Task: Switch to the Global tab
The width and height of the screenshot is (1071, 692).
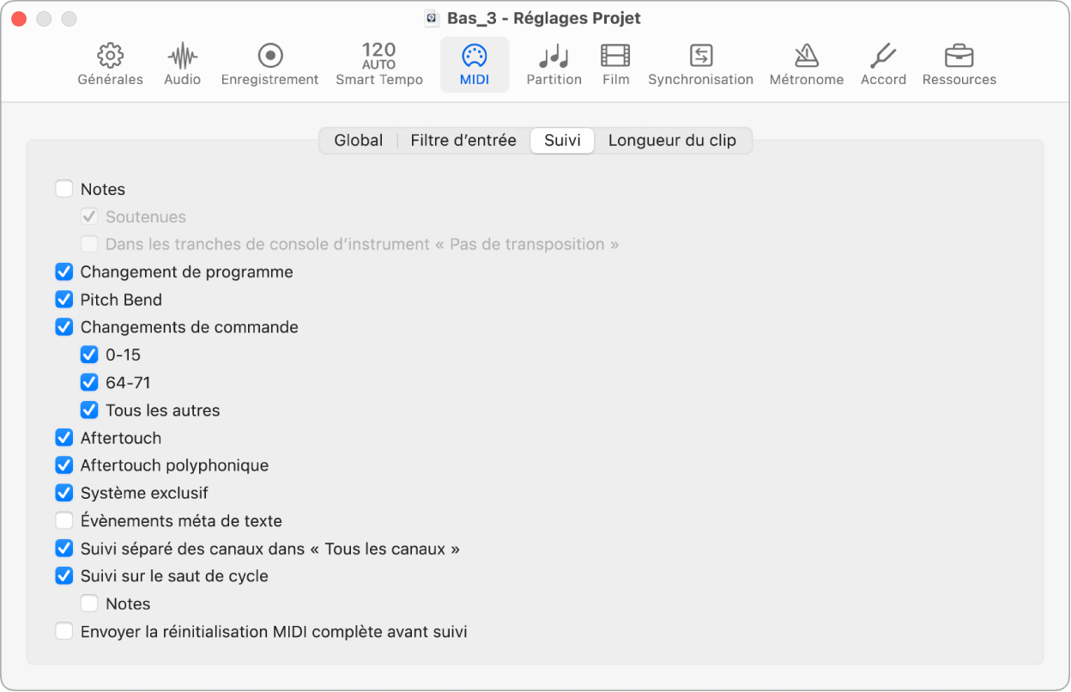Action: click(358, 140)
